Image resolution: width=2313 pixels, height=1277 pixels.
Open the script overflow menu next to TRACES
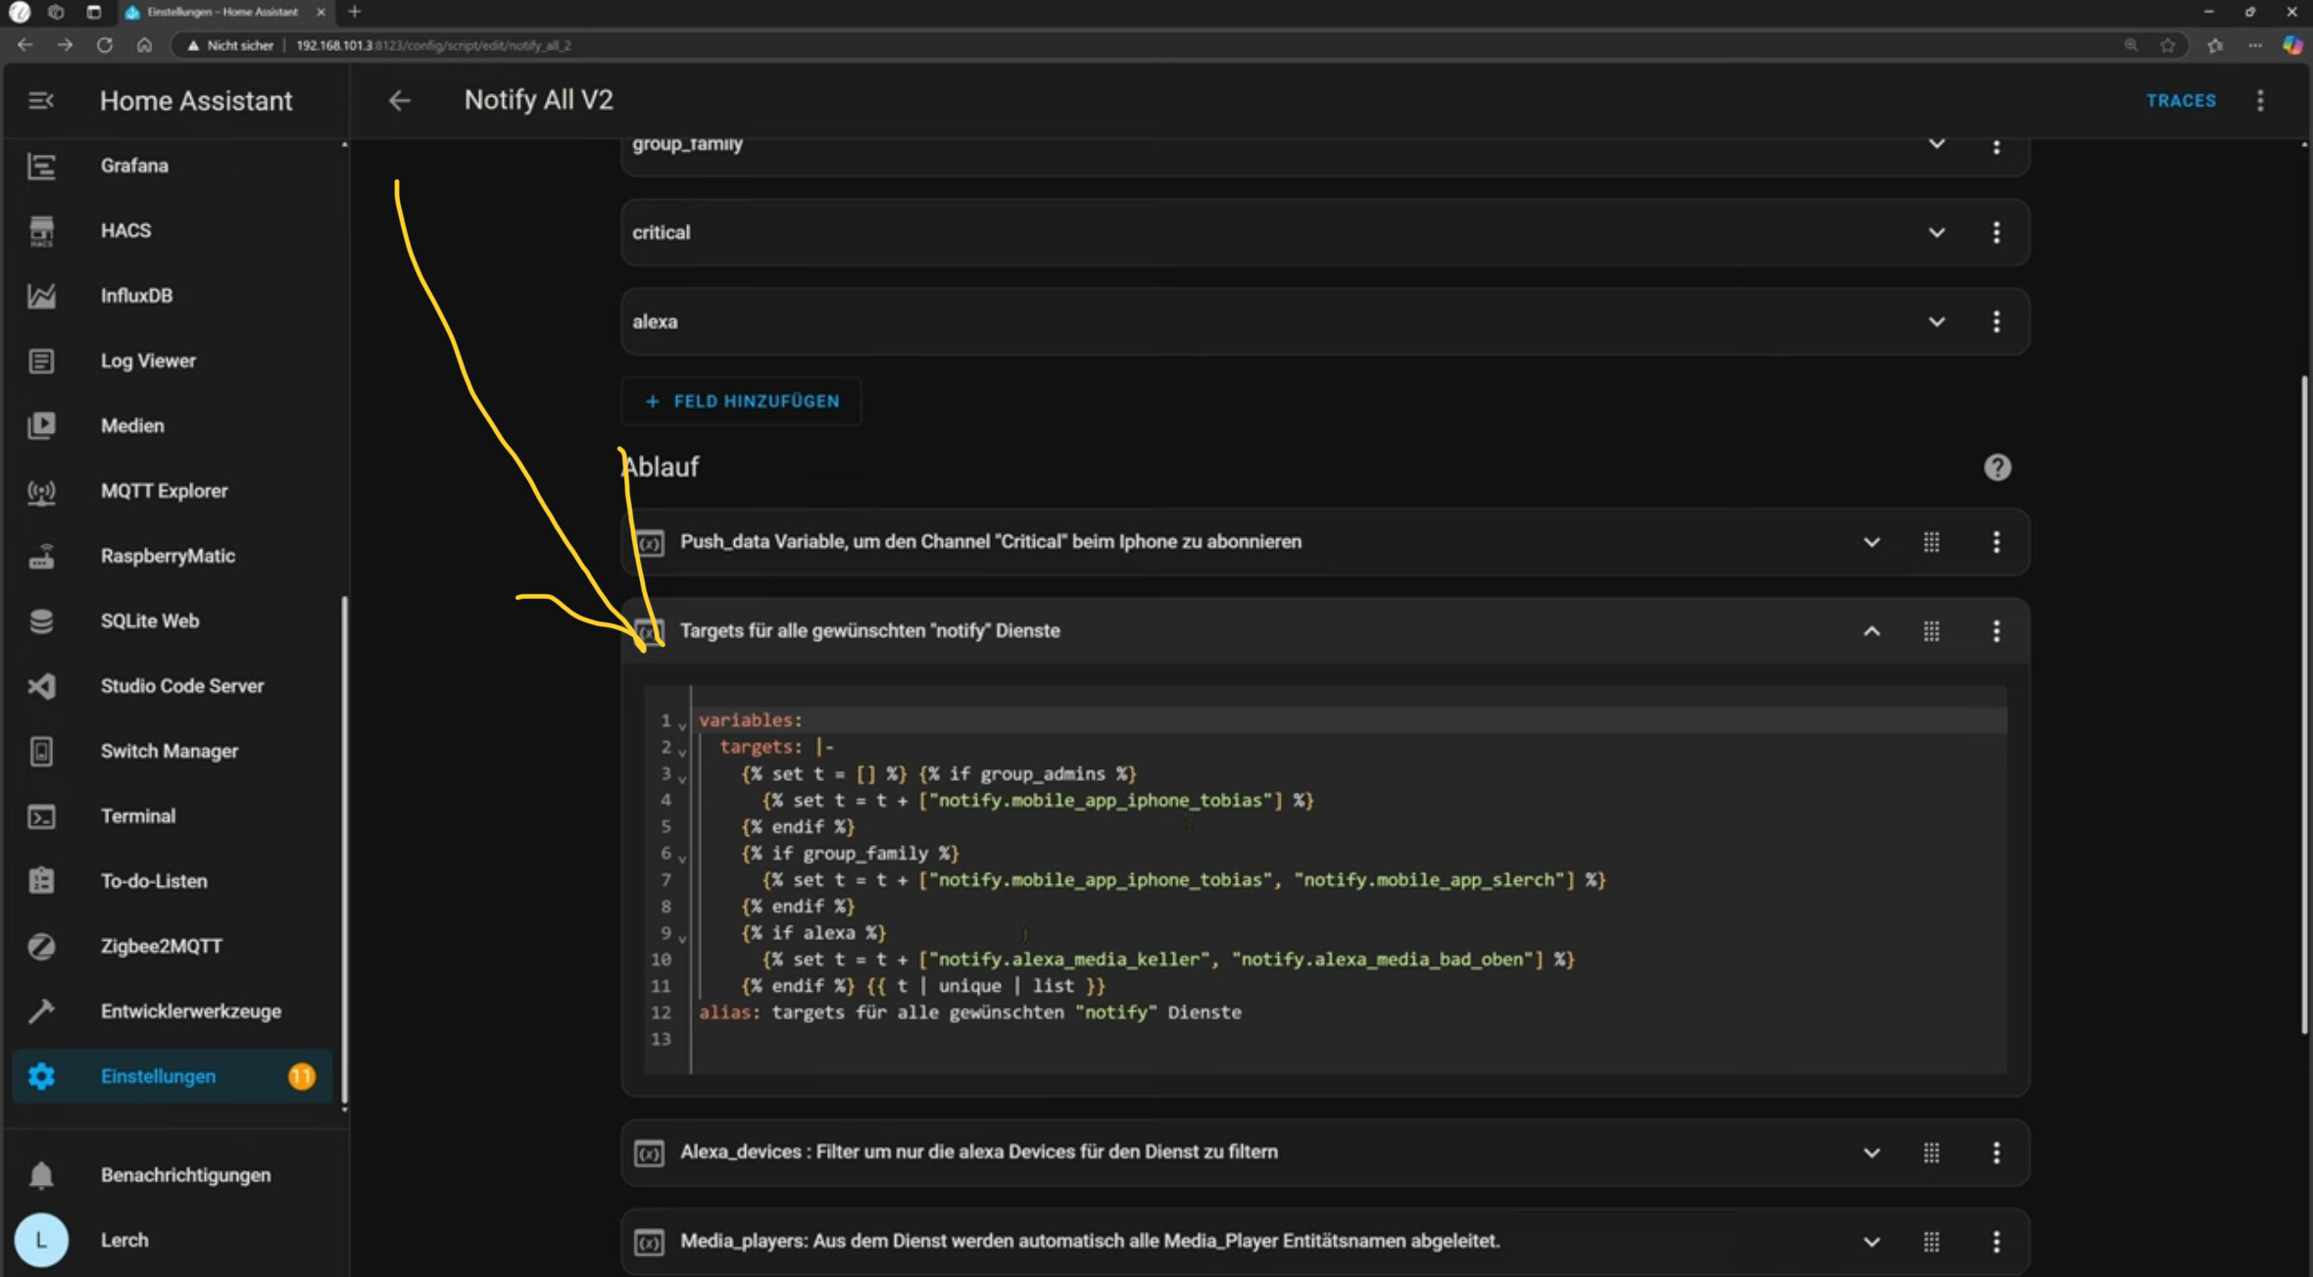(2260, 101)
